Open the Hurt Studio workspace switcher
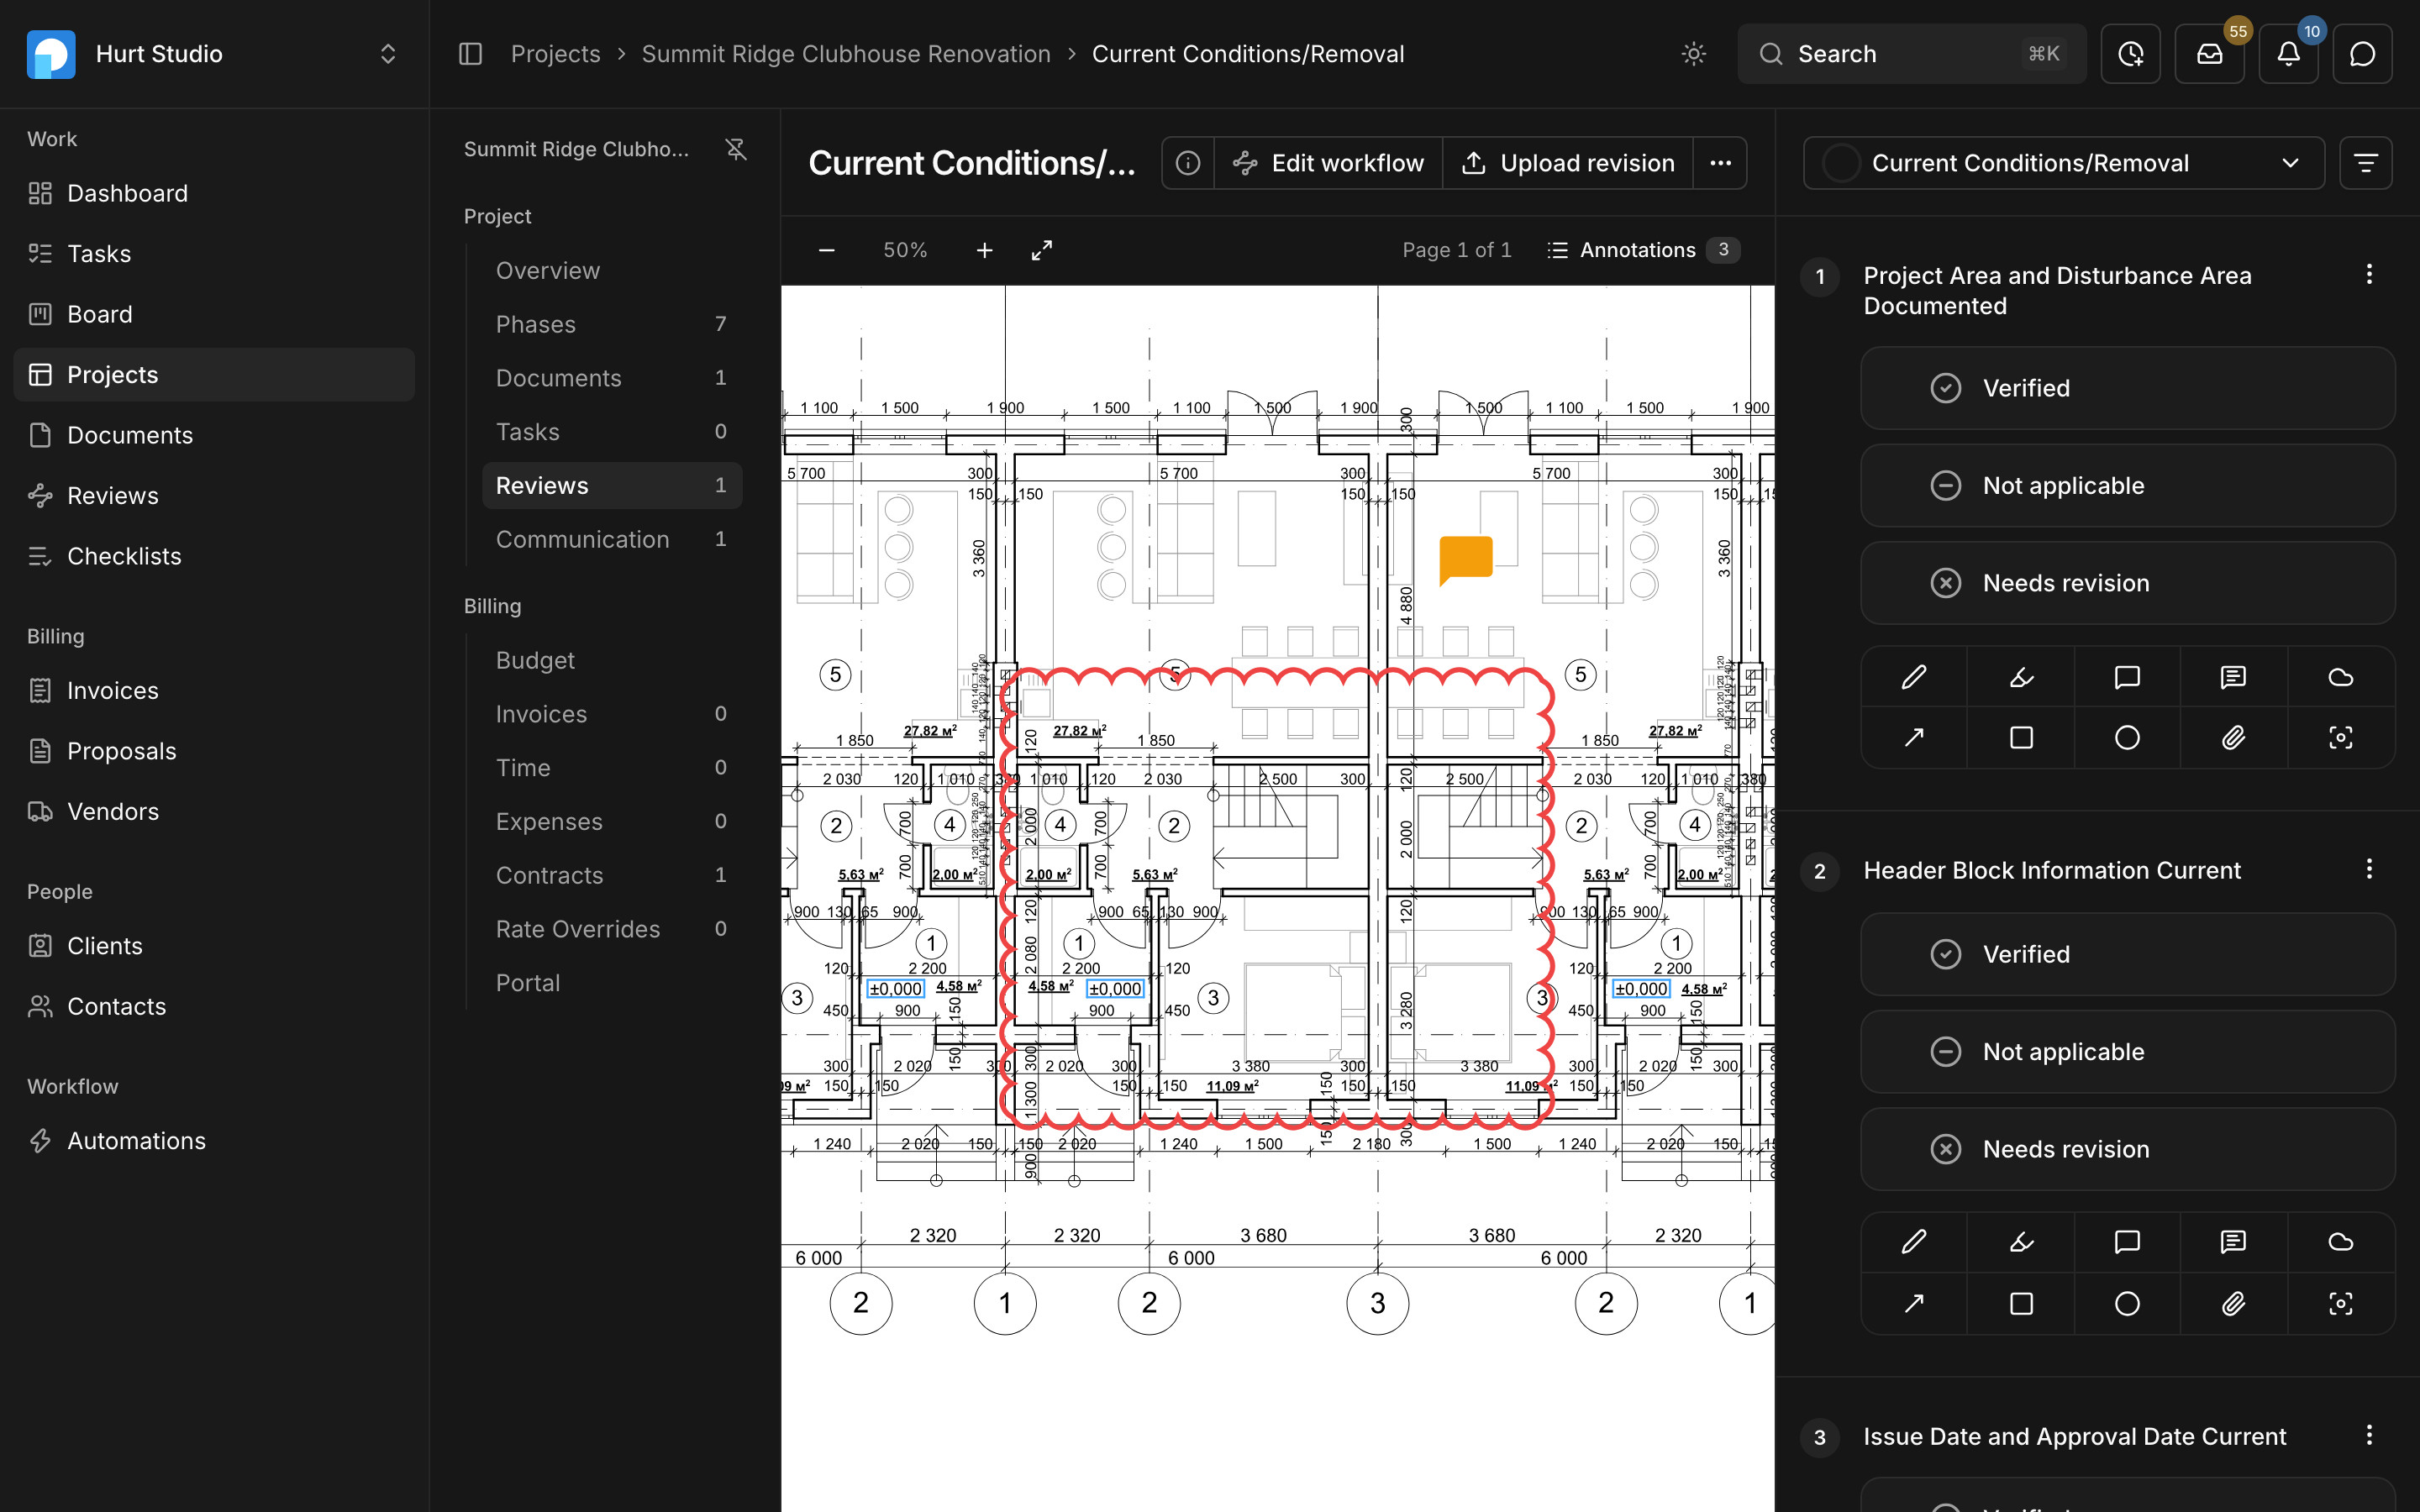Image resolution: width=2420 pixels, height=1512 pixels. (214, 54)
